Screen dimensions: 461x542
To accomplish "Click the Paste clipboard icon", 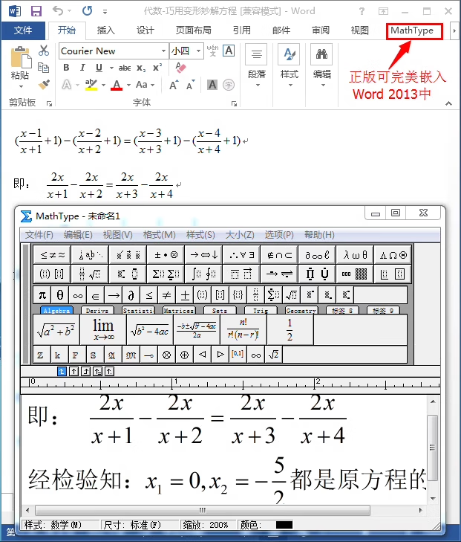I will pyautogui.click(x=20, y=58).
